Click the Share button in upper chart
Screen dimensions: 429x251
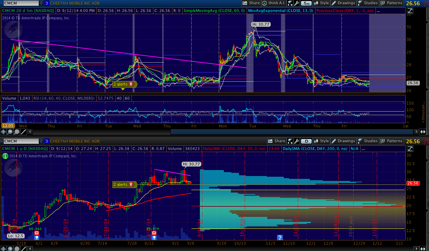pyautogui.click(x=251, y=3)
